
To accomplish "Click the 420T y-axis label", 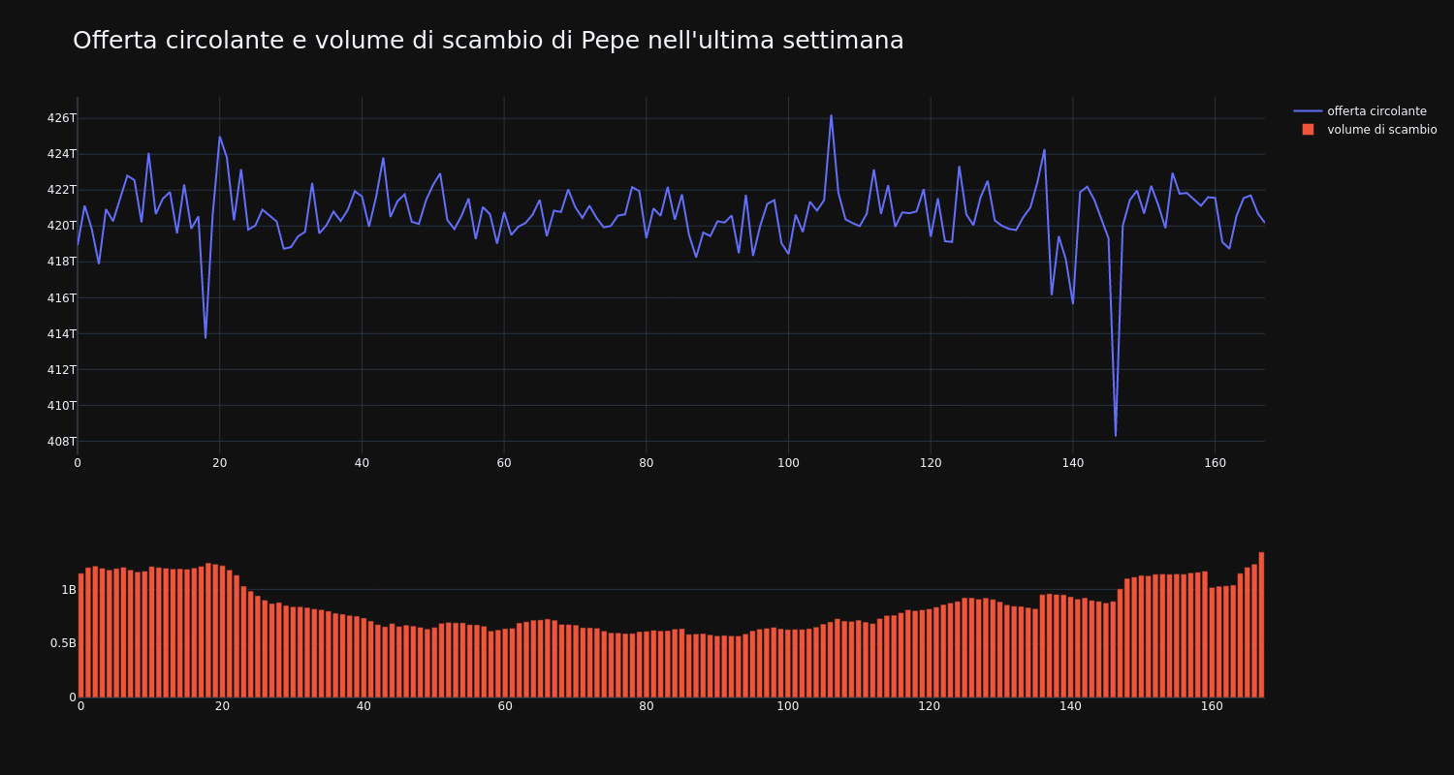I will 61,226.
